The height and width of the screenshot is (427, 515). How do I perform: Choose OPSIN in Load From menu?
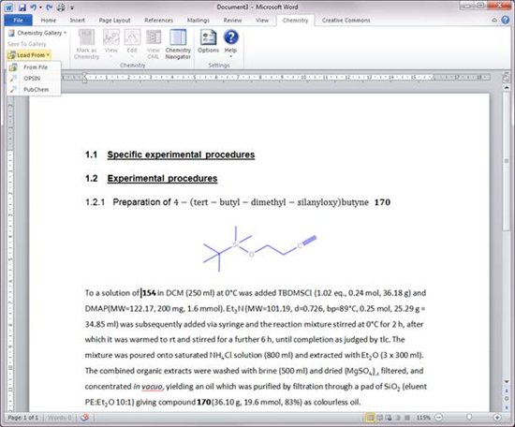pos(34,78)
